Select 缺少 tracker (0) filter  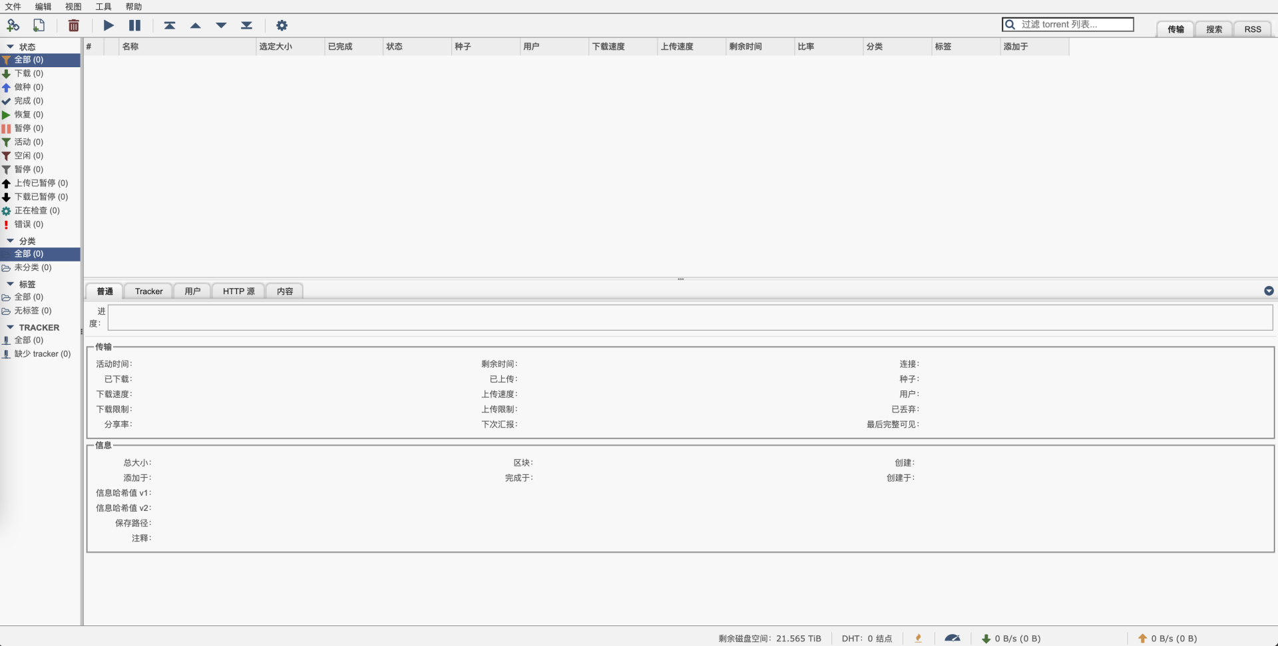pyautogui.click(x=40, y=354)
